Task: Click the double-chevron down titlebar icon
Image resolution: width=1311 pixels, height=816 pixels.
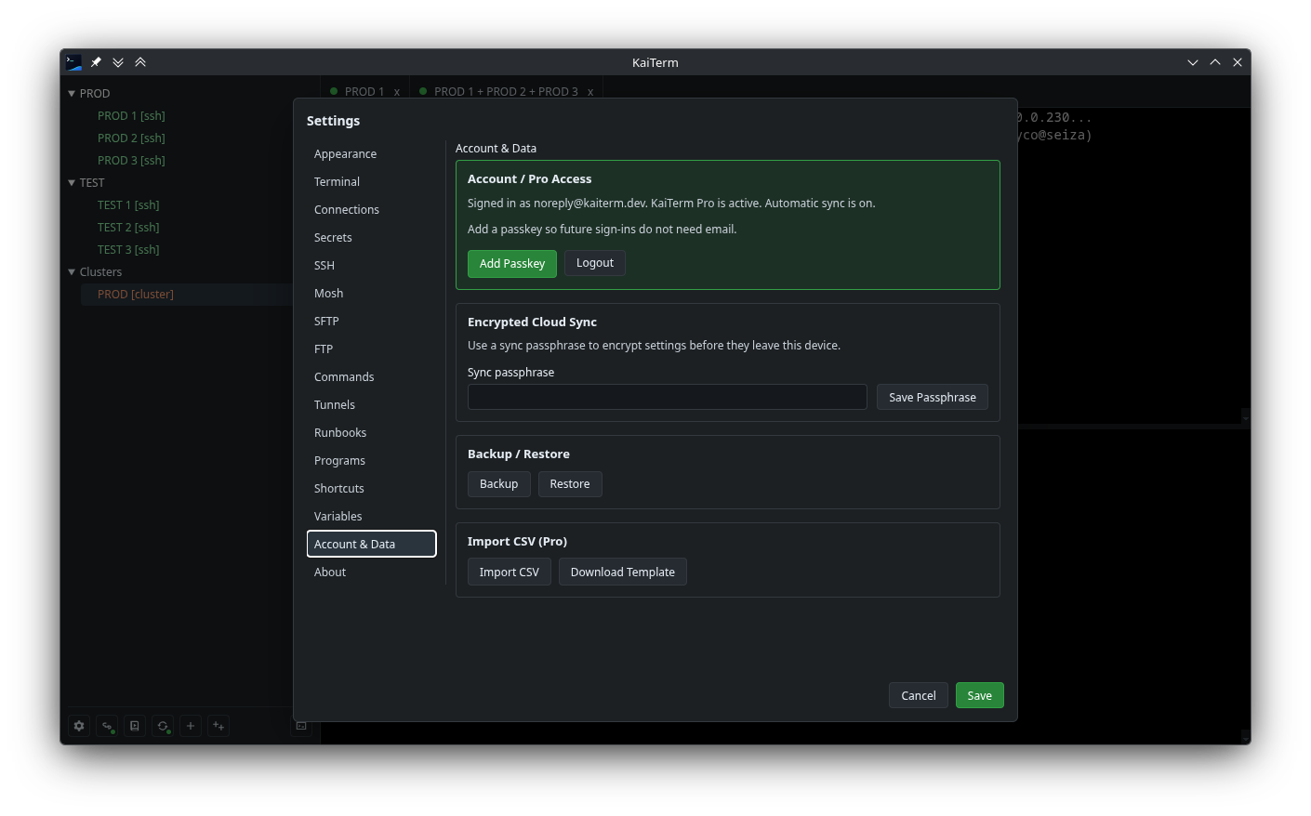Action: pyautogui.click(x=118, y=62)
